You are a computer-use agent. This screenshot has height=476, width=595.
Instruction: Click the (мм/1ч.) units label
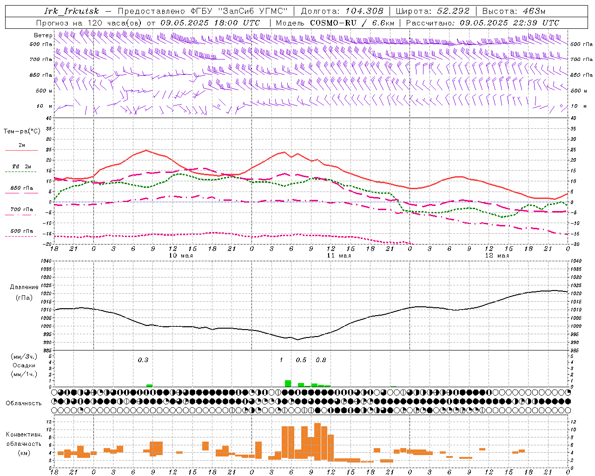point(24,374)
